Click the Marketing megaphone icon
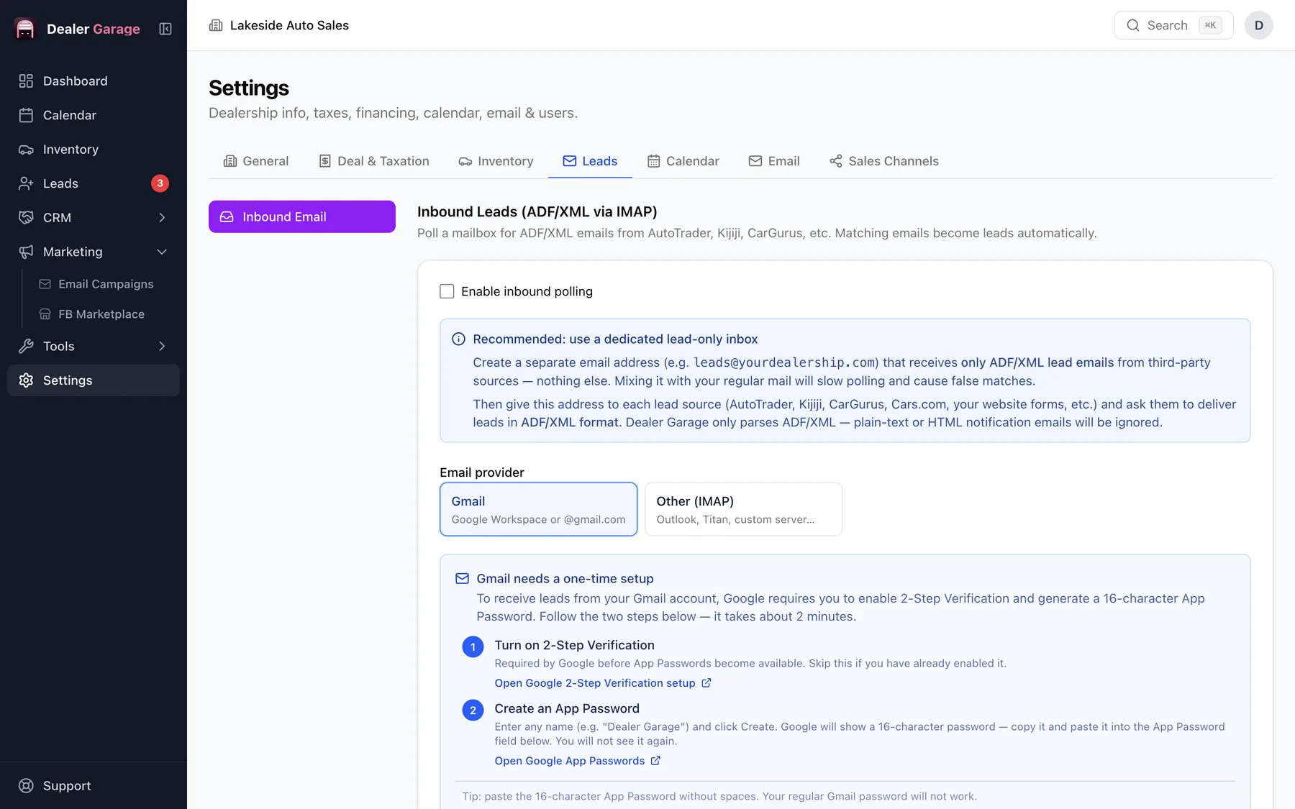 point(26,252)
